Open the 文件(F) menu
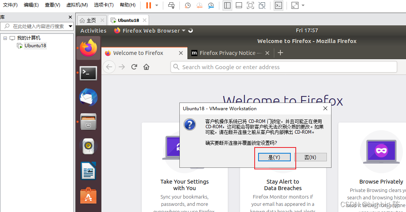Image resolution: width=406 pixels, height=212 pixels. coord(10,5)
